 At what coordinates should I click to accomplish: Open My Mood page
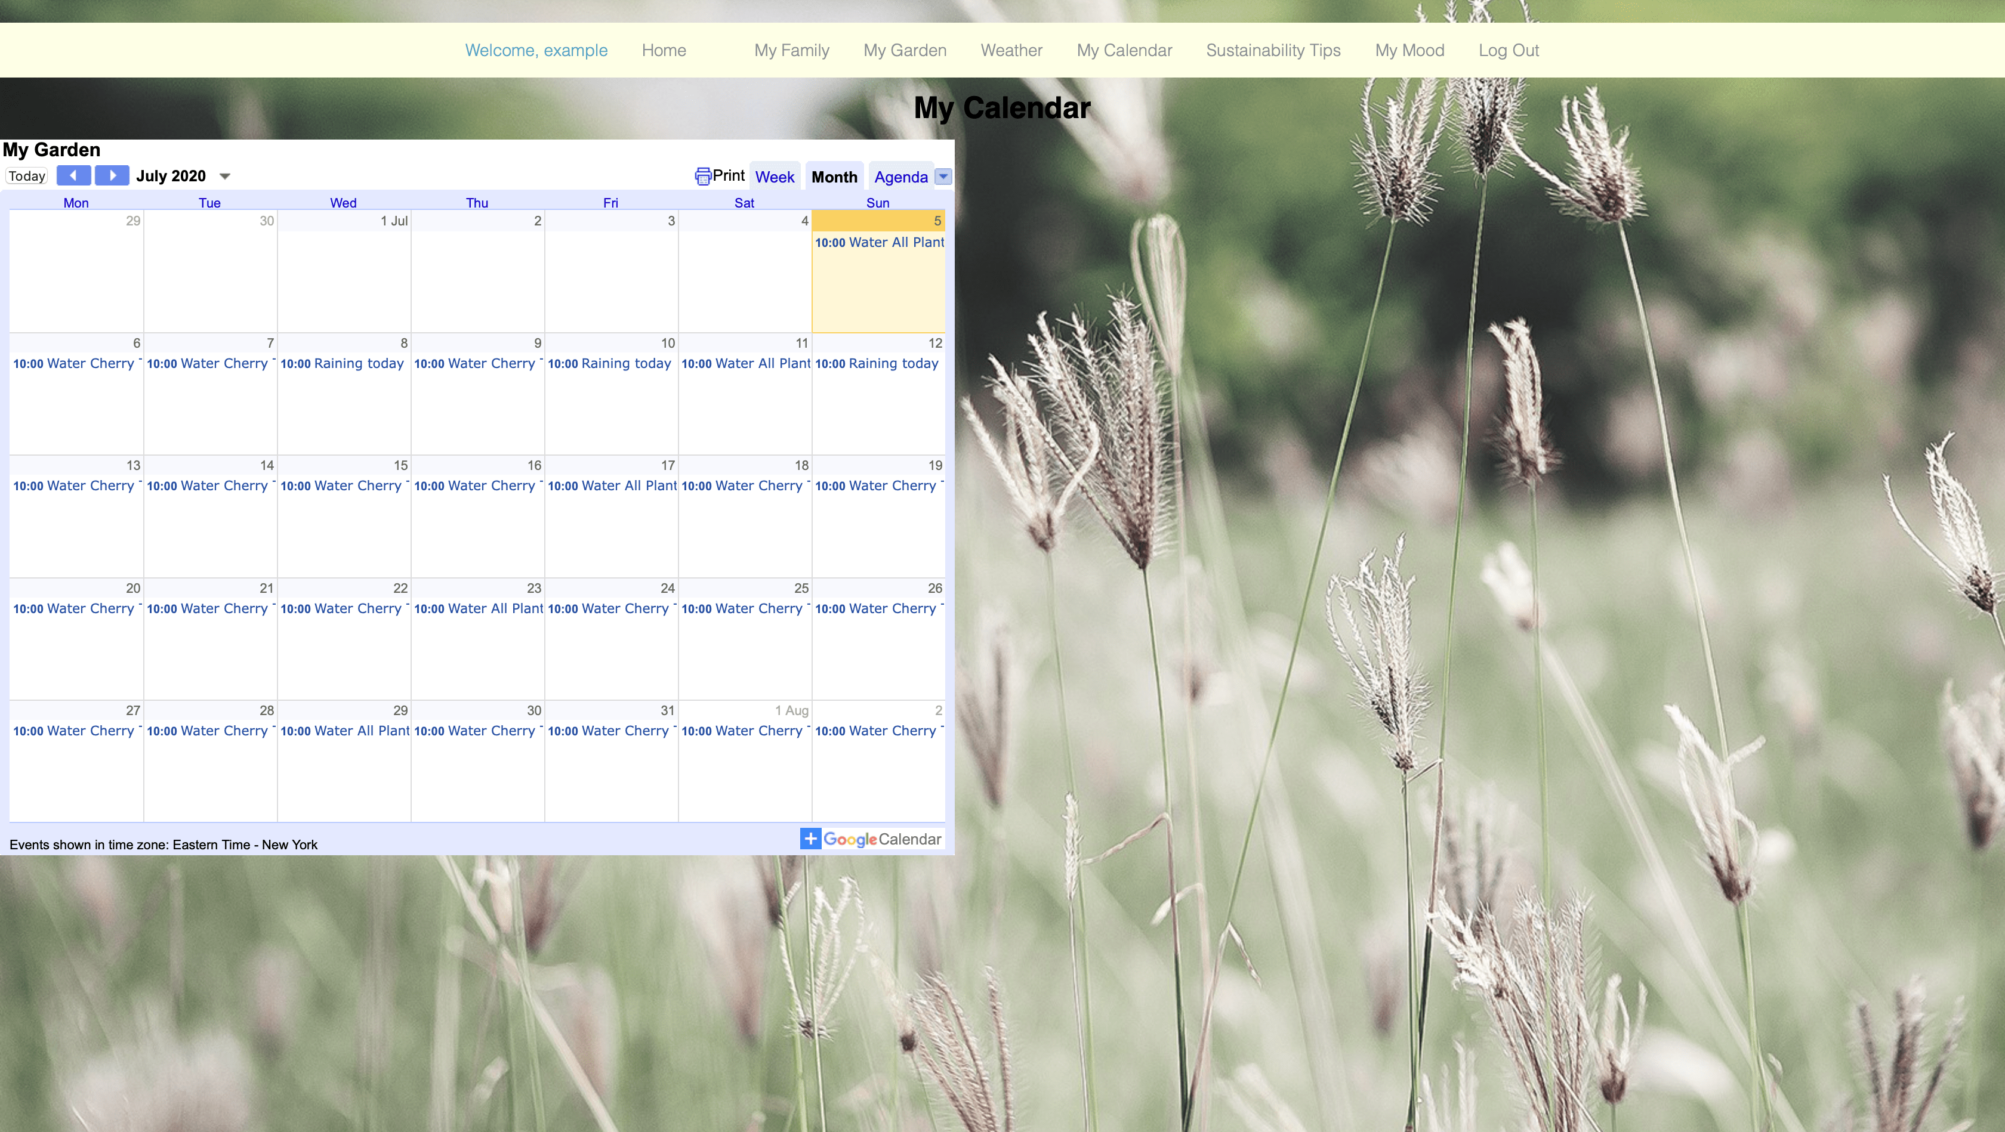[1409, 51]
